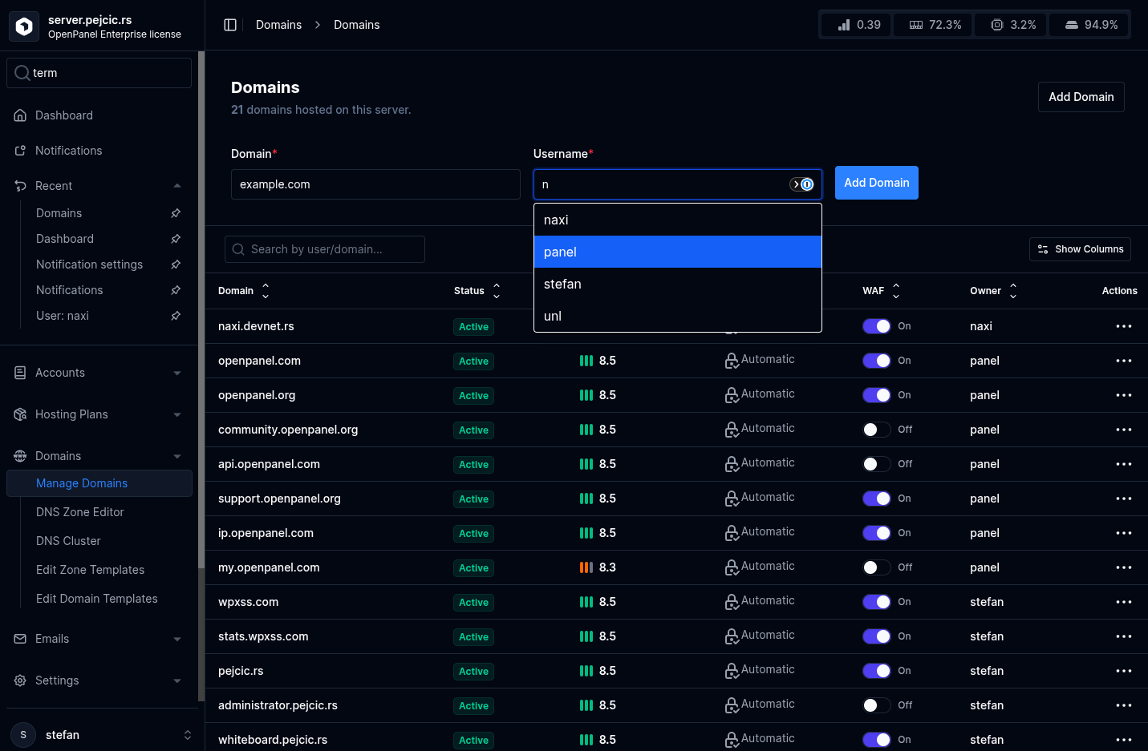Disable WAF for wpxss.com
This screenshot has width=1148, height=751.
(x=877, y=602)
